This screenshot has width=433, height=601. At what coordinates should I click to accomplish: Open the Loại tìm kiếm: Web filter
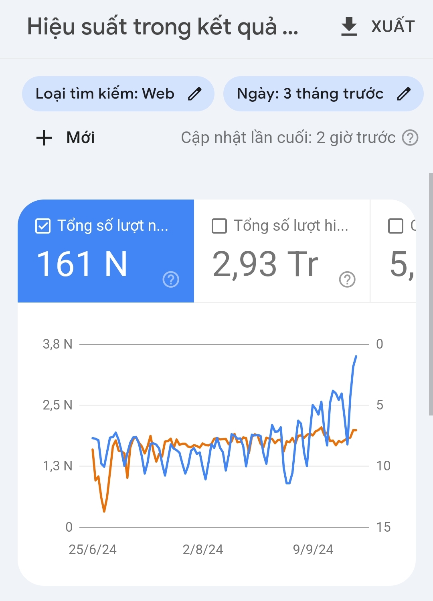(x=118, y=94)
